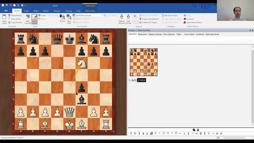This screenshot has height=143, width=254.
Task: Click Create UCI Engine
Action: click(148, 22)
